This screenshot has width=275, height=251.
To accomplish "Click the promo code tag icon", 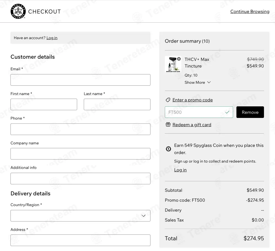I will [168, 100].
